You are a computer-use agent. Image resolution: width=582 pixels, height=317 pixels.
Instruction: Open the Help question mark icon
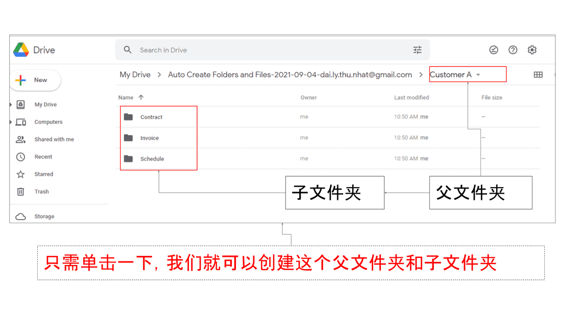[x=513, y=50]
